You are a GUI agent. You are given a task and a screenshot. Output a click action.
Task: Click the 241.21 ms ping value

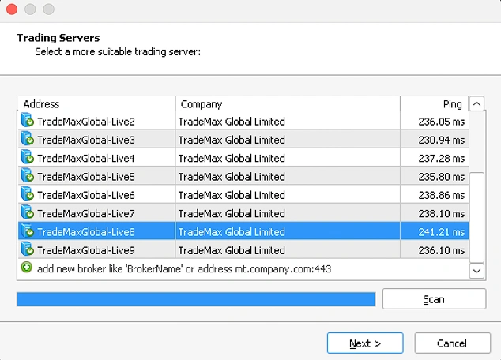441,232
